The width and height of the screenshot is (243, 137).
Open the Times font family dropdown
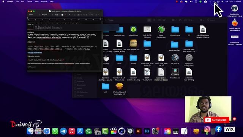[x=34, y=15]
